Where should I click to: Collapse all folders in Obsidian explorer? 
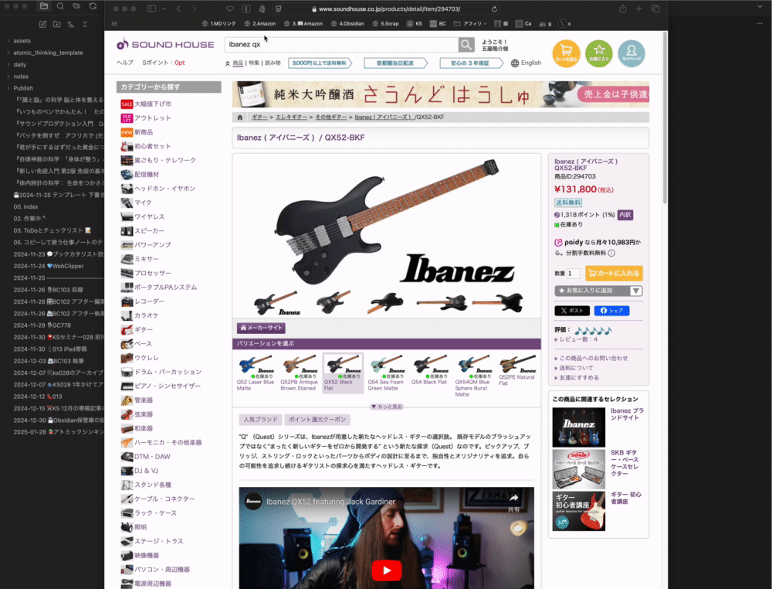tap(85, 24)
